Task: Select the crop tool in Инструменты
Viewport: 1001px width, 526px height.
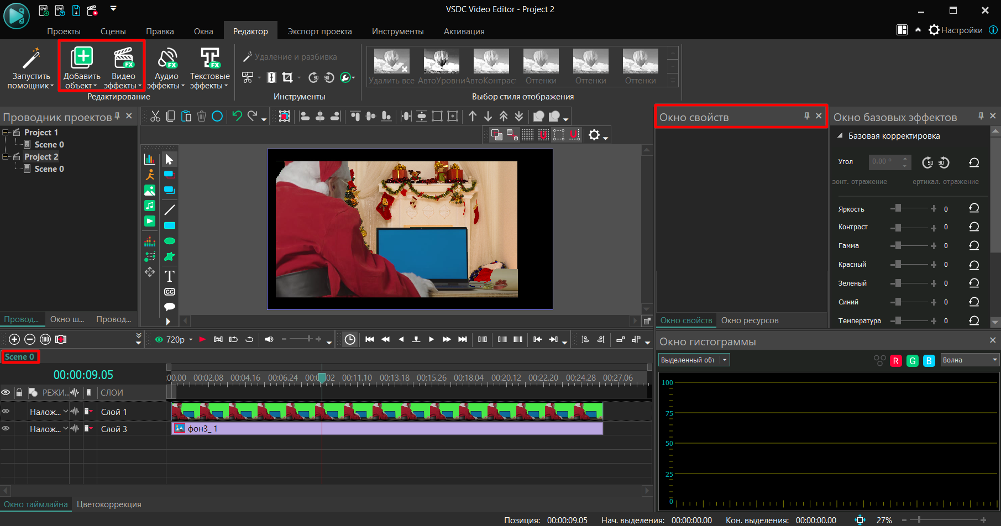Action: (287, 77)
